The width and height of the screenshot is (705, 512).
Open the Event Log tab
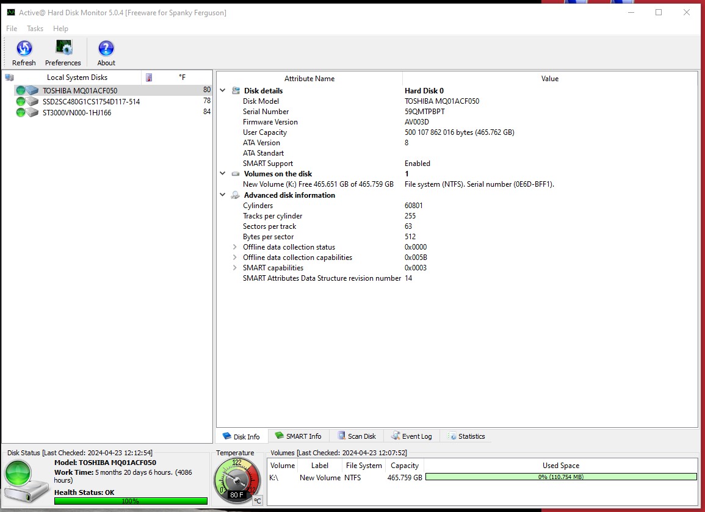tap(412, 436)
